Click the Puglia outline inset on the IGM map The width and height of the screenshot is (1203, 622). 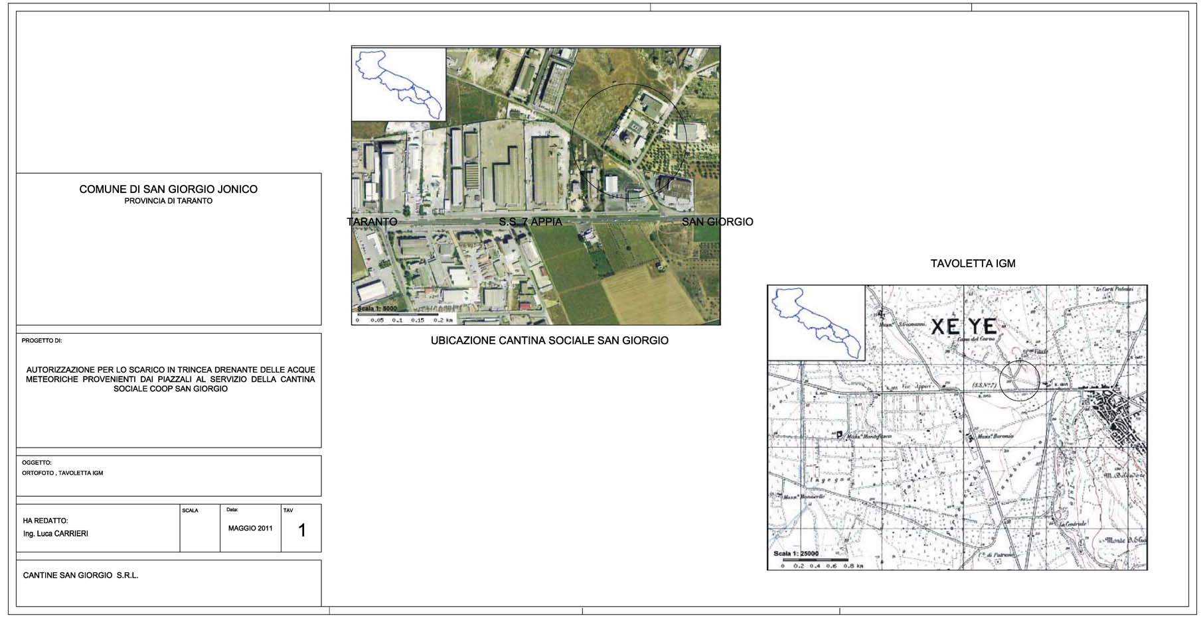coord(816,323)
